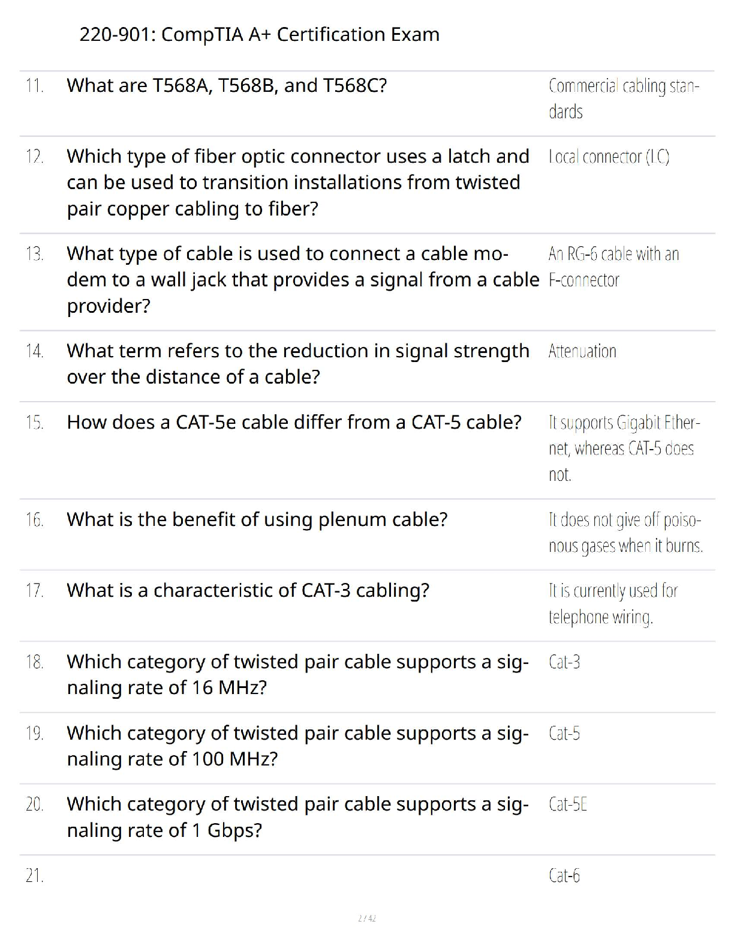The width and height of the screenshot is (734, 951).
Task: Click the plenum cable benefit question
Action: click(257, 520)
